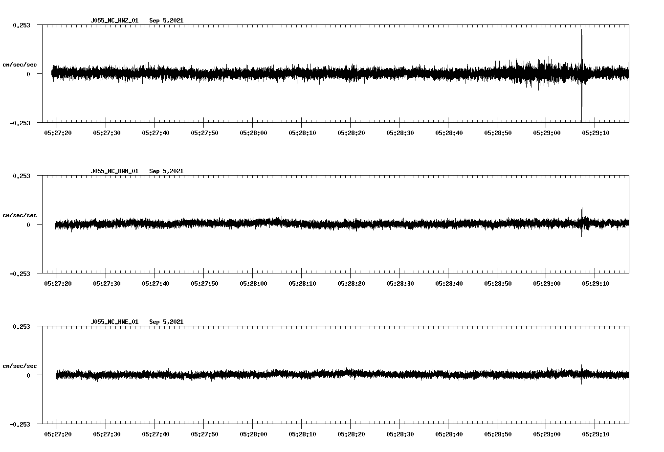
Task: Click the small spike in the HNE trace
Action: (581, 368)
